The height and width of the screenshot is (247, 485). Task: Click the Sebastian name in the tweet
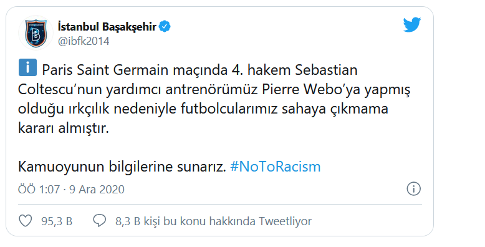pyautogui.click(x=326, y=70)
